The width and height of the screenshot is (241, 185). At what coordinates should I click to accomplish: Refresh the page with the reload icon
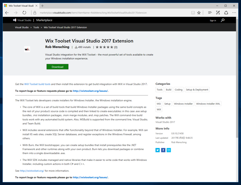pos(24,12)
